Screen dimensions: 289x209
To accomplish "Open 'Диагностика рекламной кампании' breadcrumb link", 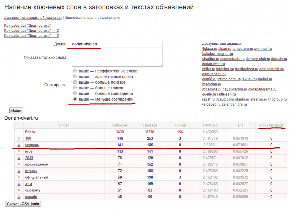I will click(33, 17).
